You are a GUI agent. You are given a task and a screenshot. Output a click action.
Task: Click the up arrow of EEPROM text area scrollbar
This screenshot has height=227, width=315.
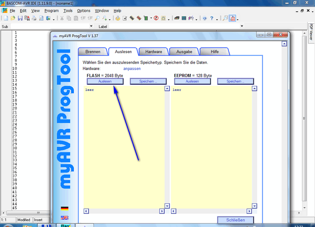click(254, 88)
